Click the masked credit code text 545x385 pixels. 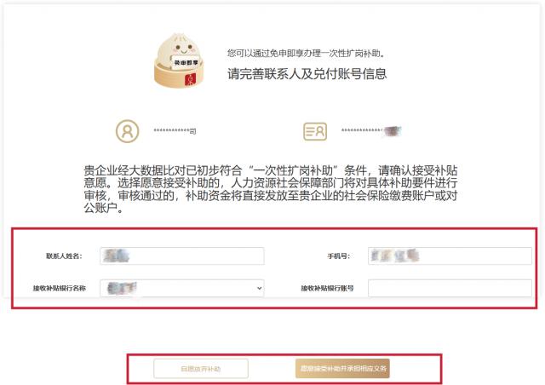371,131
